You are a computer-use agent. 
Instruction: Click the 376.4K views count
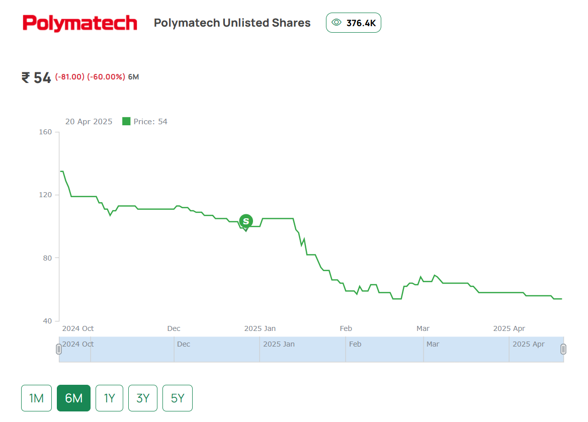[x=361, y=23]
